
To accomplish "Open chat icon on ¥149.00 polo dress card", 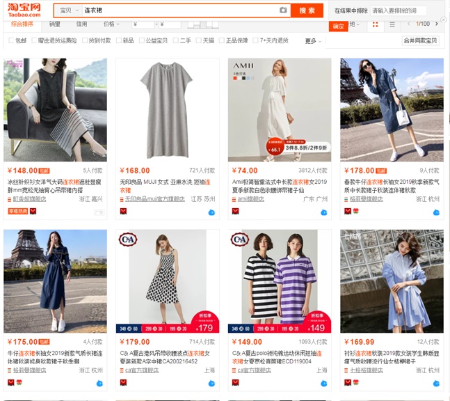I will pos(323,384).
